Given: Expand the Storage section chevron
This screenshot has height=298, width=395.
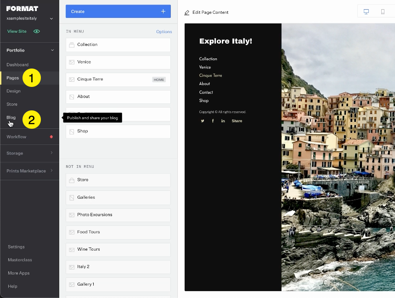Looking at the screenshot, I should [x=51, y=153].
